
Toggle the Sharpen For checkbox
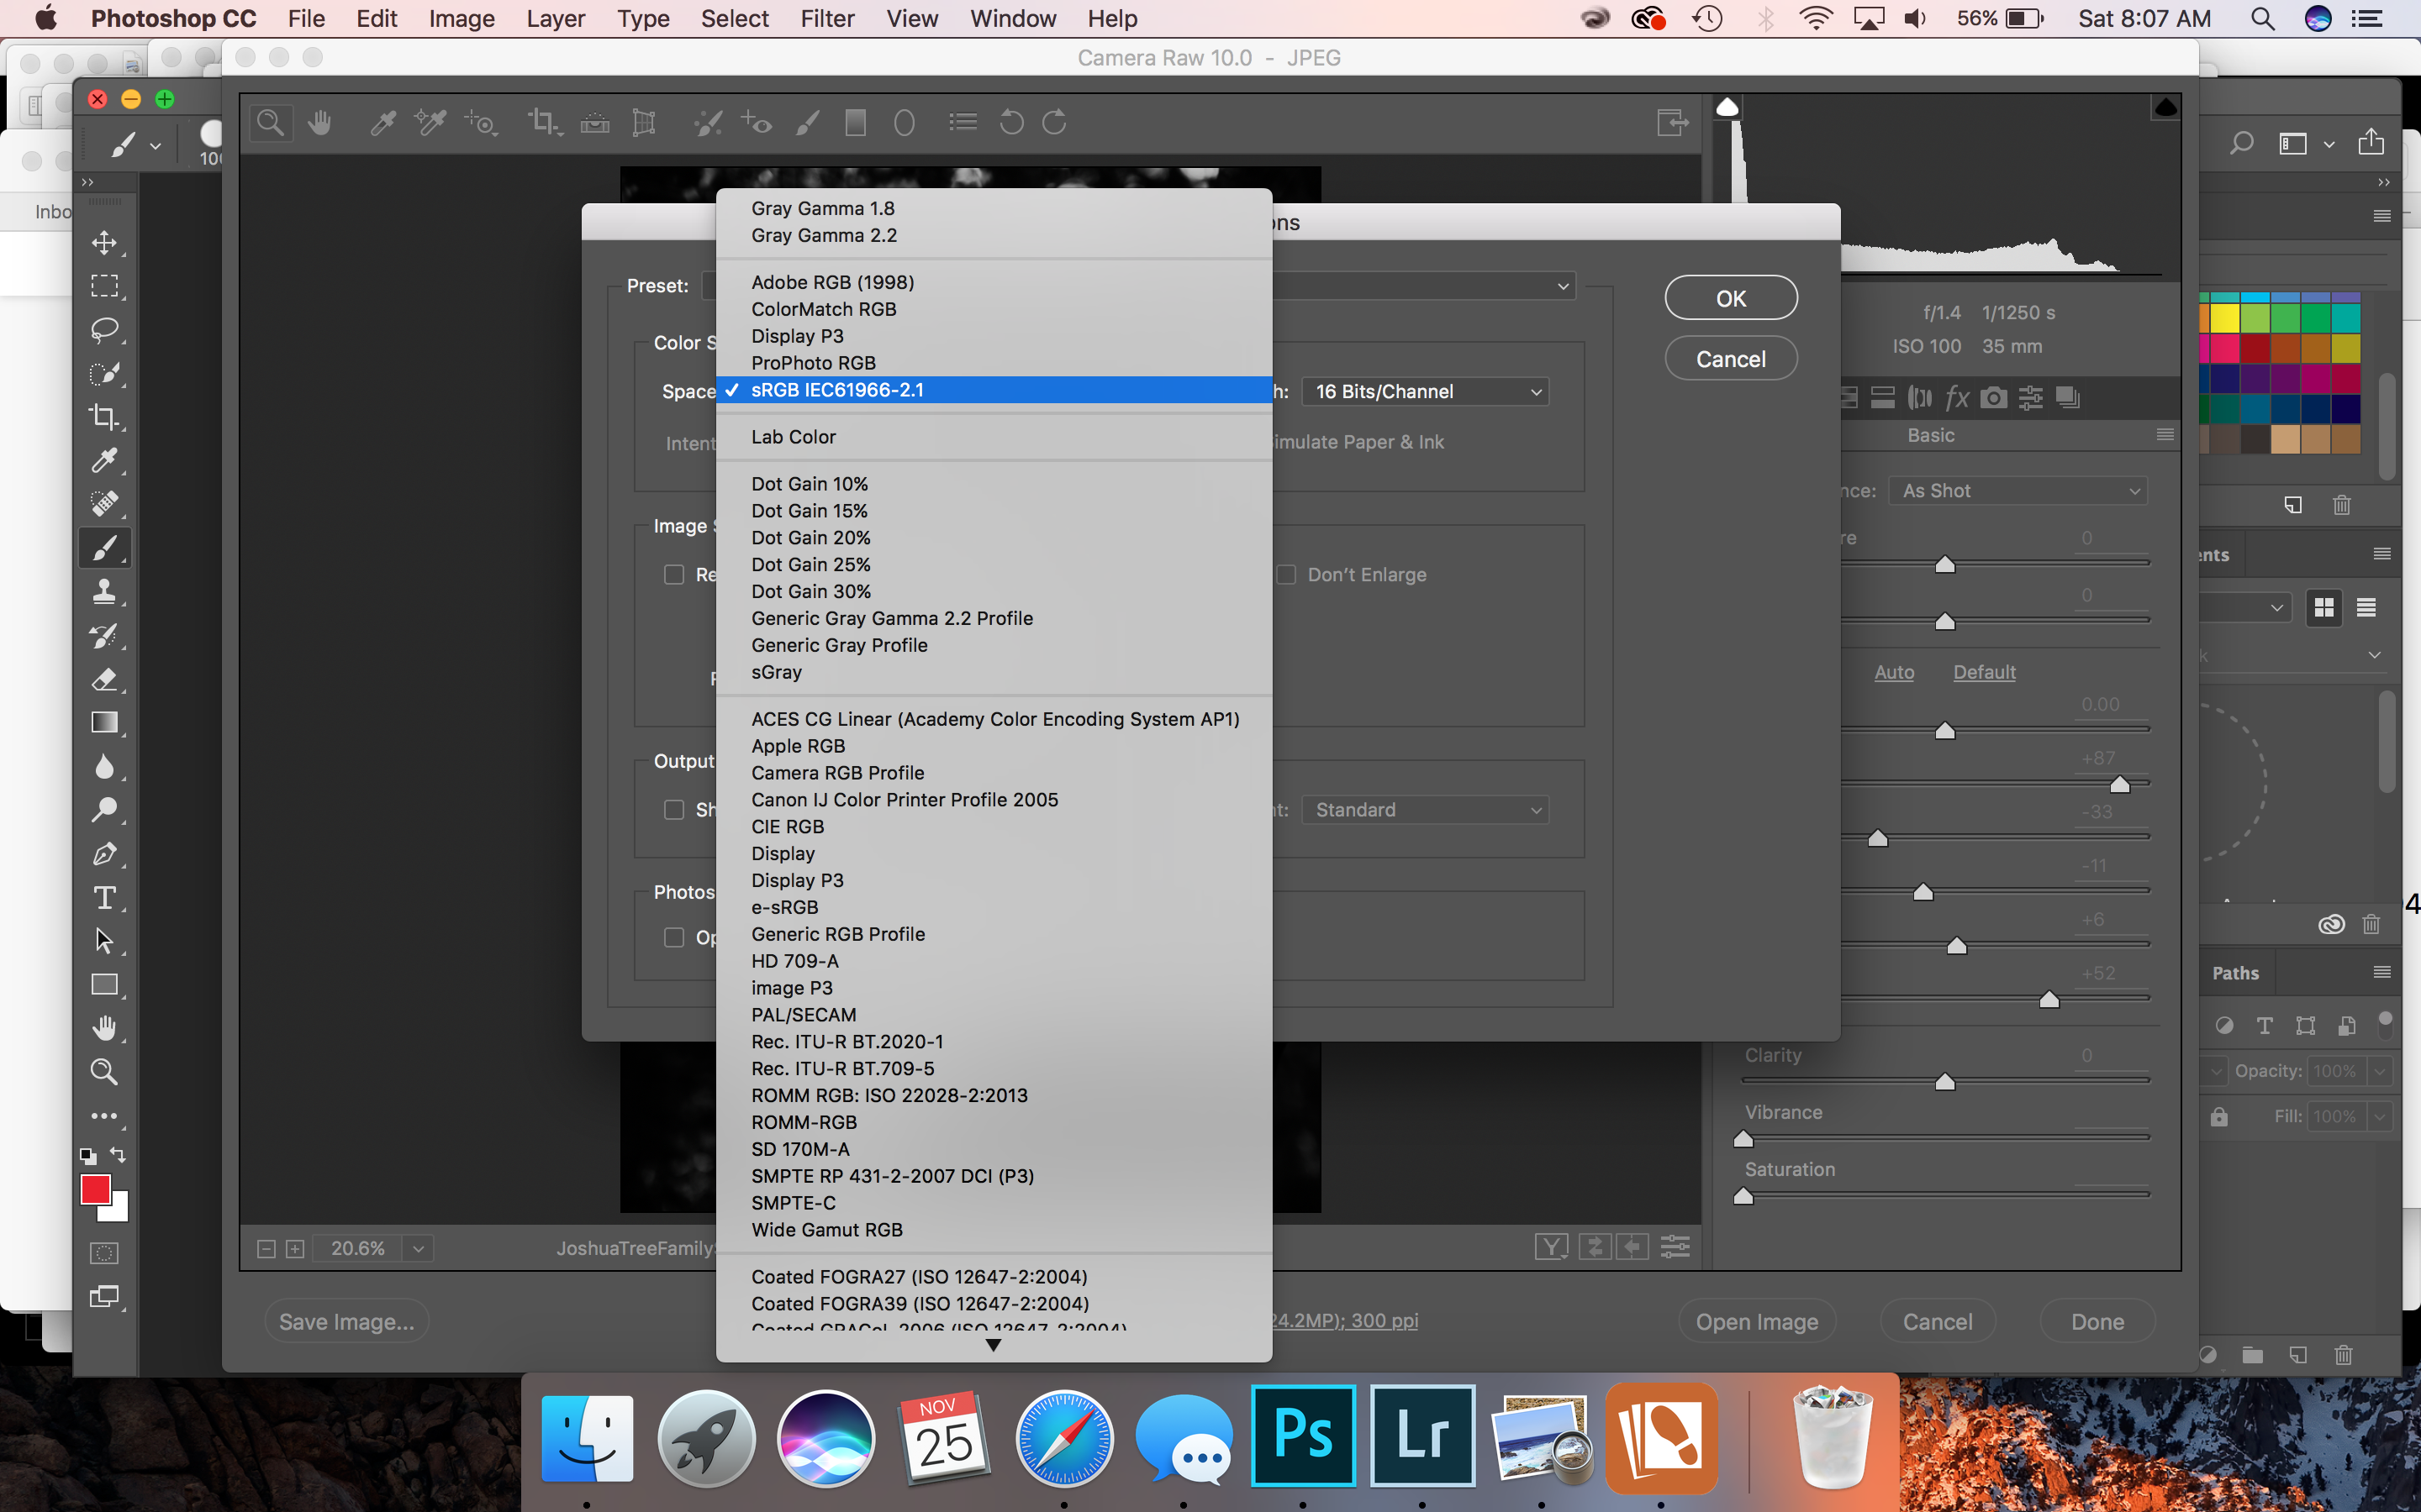[x=674, y=810]
